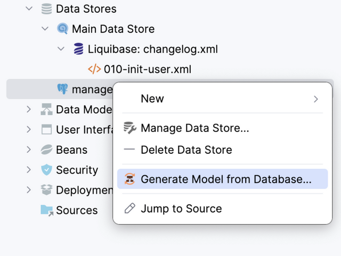Expand the Beans tree node
The image size is (341, 256).
pyautogui.click(x=29, y=150)
